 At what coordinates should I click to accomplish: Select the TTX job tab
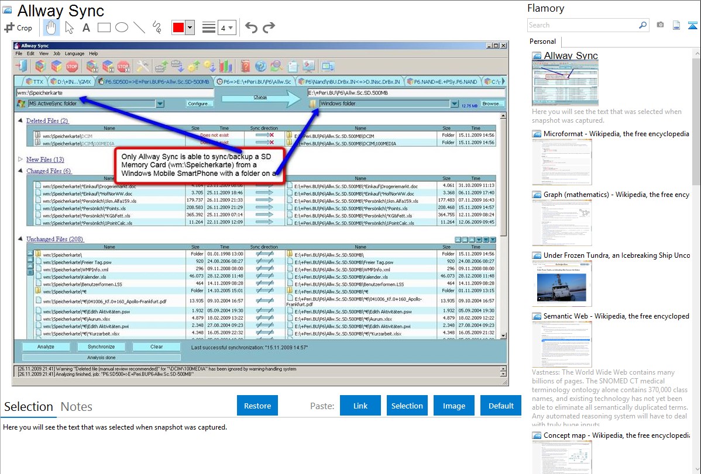pos(35,82)
